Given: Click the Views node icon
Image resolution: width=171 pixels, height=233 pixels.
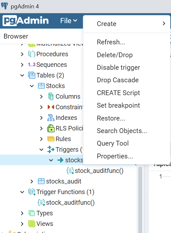Looking at the screenshot, I should tap(32, 224).
